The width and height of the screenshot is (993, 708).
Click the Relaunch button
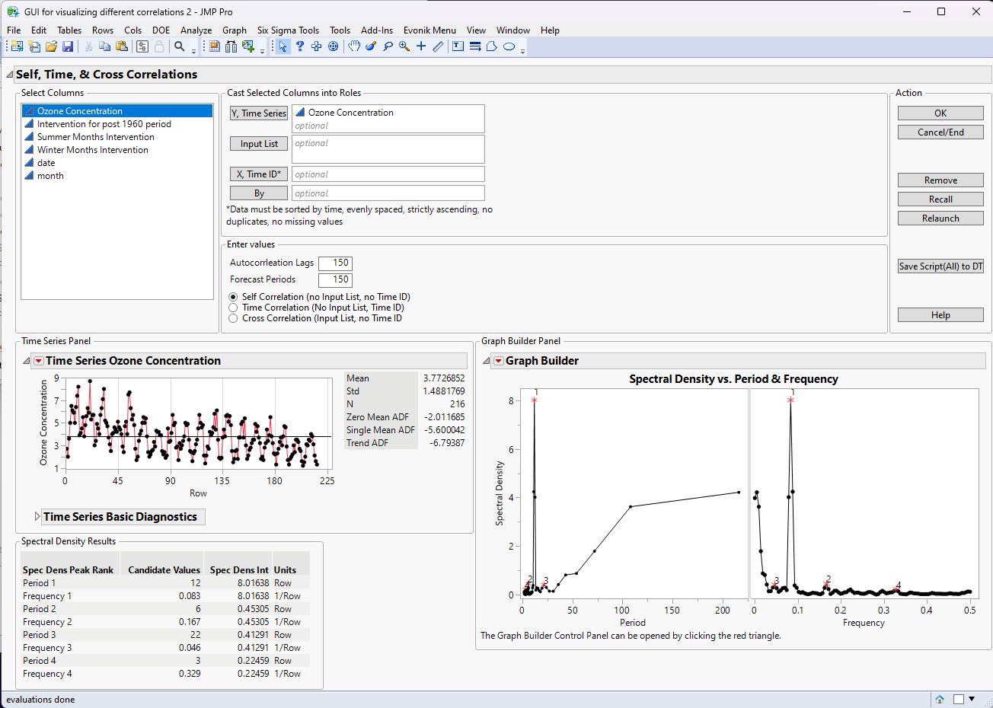940,218
